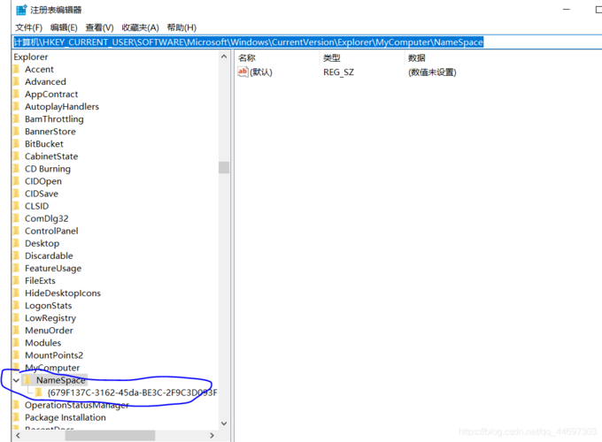The height and width of the screenshot is (442, 602).
Task: Click the Accent folder icon
Action: pyautogui.click(x=16, y=69)
